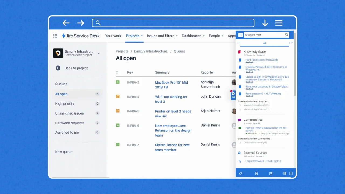Viewport: 345px width, 194px height.
Task: Open Wi-Fi not working on level 3
Action: pyautogui.click(x=171, y=99)
